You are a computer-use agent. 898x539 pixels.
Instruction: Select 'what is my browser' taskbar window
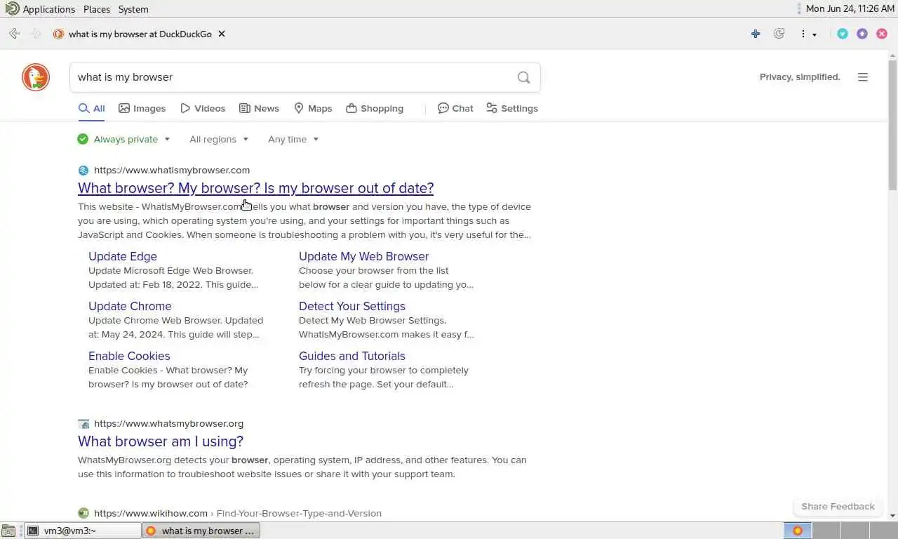(201, 531)
